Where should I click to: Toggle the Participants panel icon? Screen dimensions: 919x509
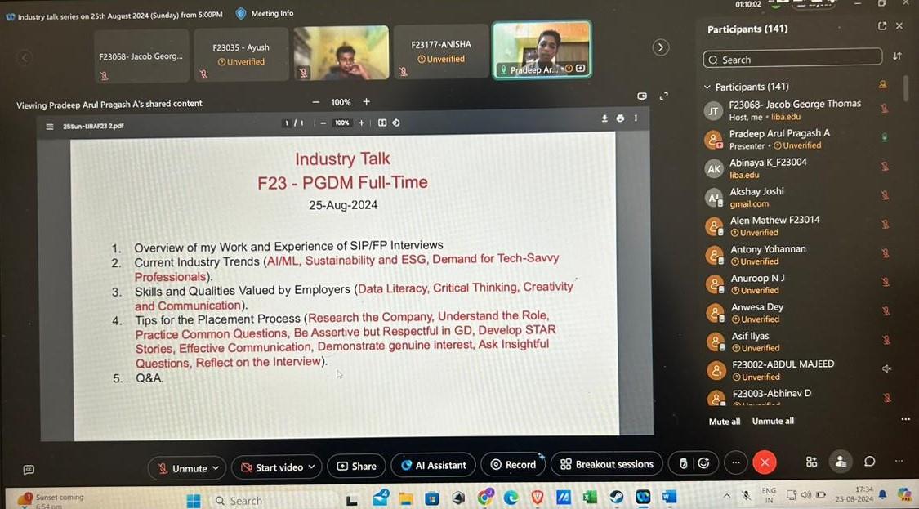(x=841, y=462)
